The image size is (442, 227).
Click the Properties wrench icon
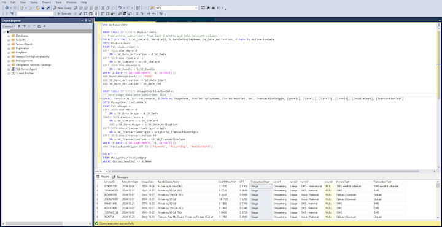[208, 8]
